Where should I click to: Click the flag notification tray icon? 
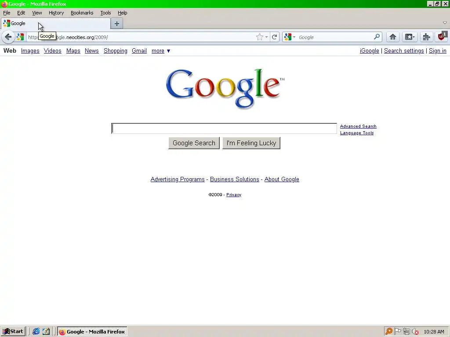(397, 332)
